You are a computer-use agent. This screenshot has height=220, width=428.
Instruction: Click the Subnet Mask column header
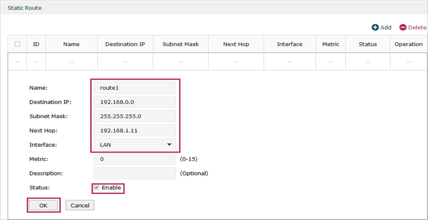click(181, 44)
